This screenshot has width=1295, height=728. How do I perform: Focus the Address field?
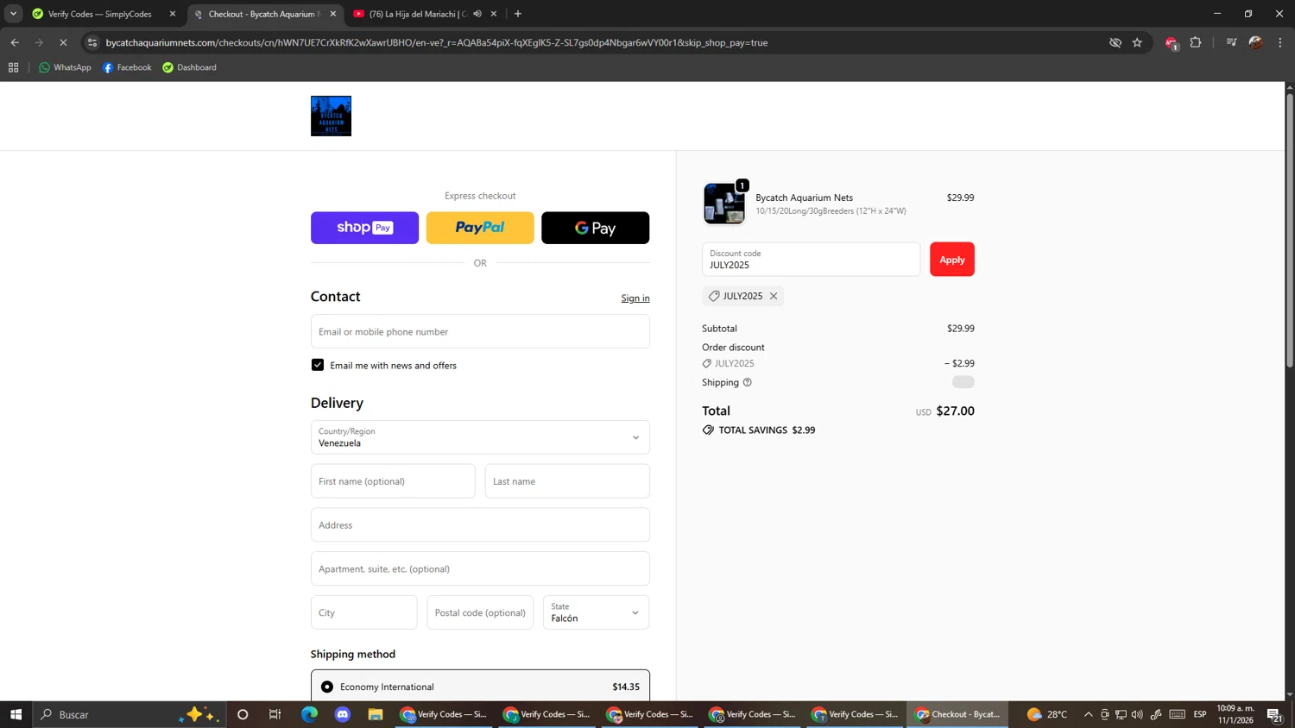point(480,524)
